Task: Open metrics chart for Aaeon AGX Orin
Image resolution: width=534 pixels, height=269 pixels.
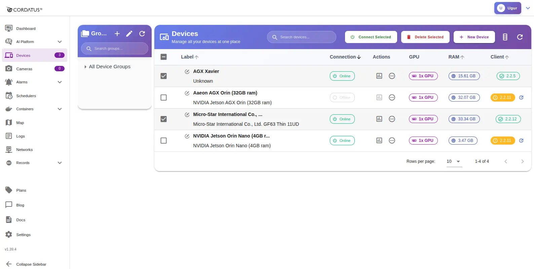Action: pyautogui.click(x=379, y=98)
